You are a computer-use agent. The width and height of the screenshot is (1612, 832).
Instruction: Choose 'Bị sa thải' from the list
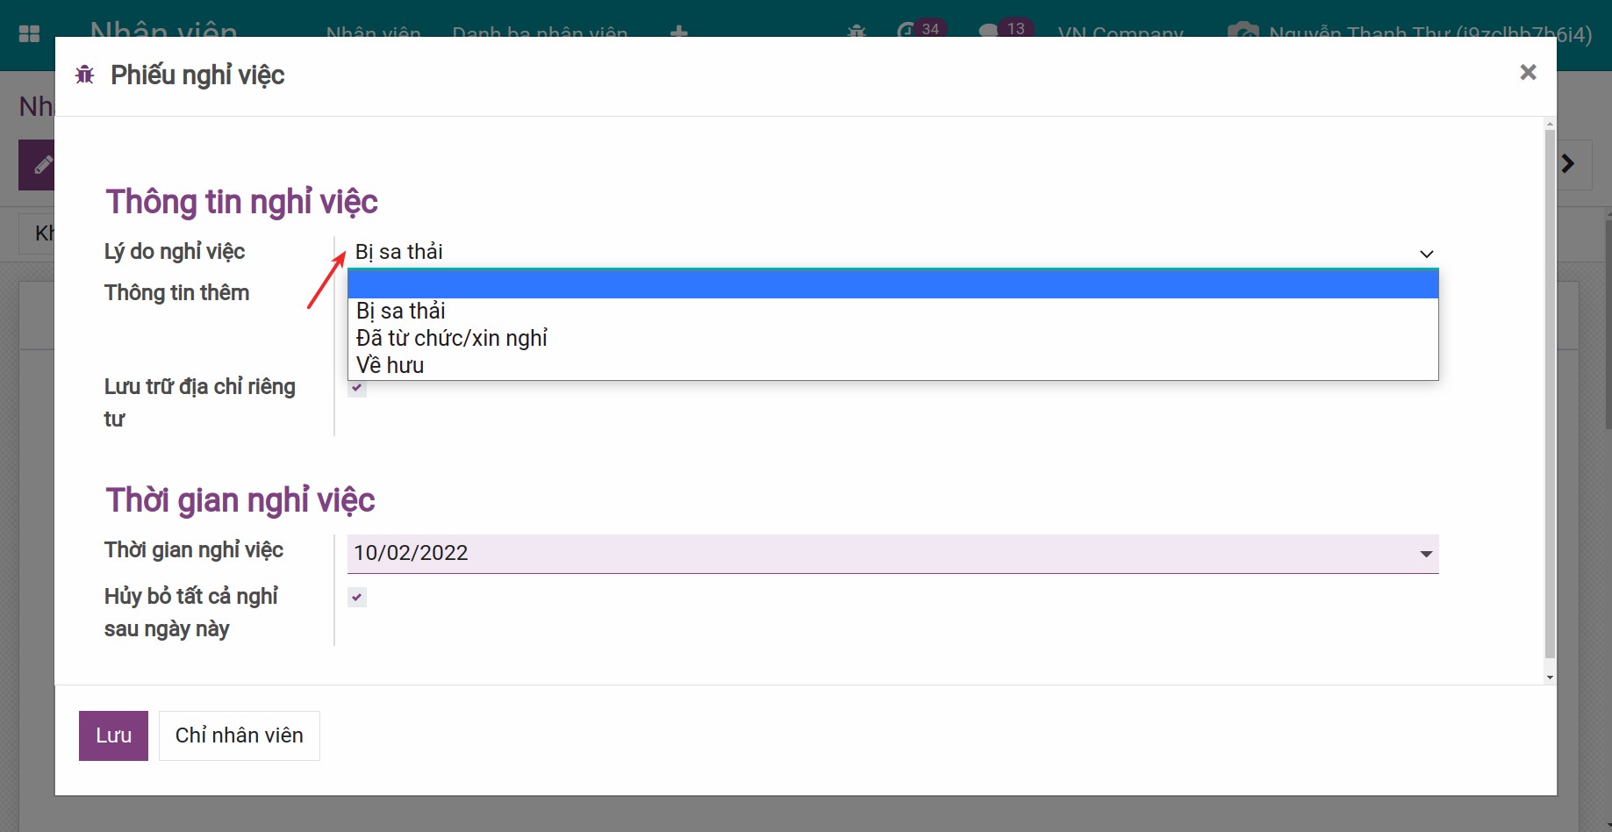coord(401,312)
